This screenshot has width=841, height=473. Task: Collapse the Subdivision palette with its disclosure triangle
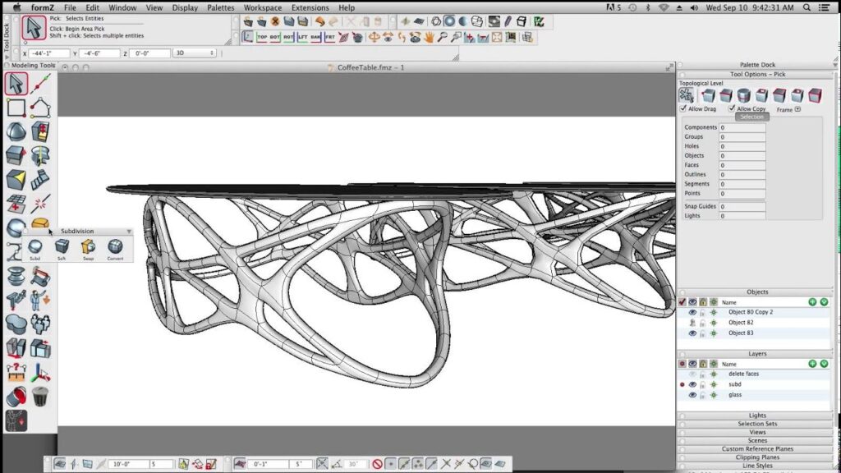(x=129, y=231)
